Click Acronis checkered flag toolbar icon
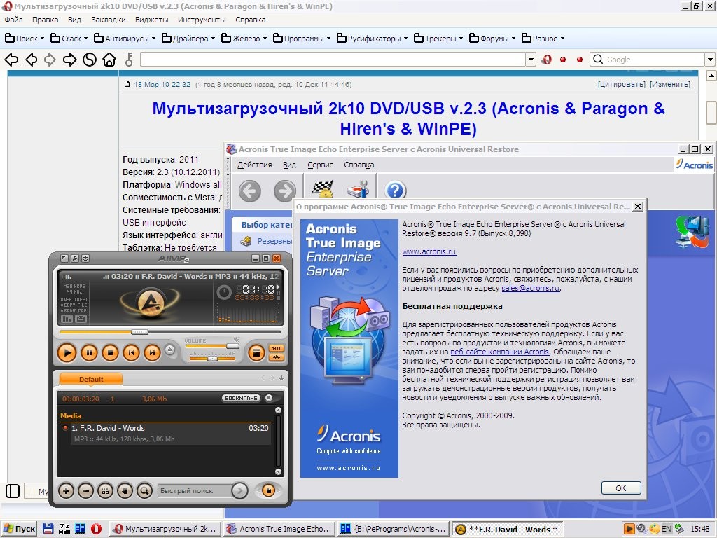The height and width of the screenshot is (538, 717). pyautogui.click(x=323, y=188)
